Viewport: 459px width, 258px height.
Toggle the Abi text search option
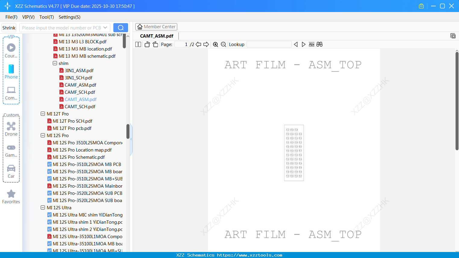coord(311,44)
